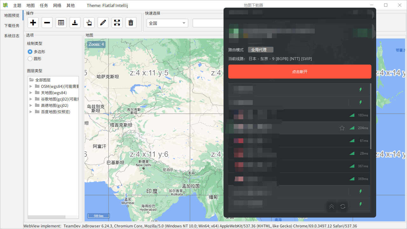
Task: Switch to the 地图预览 tab
Action: point(11,15)
